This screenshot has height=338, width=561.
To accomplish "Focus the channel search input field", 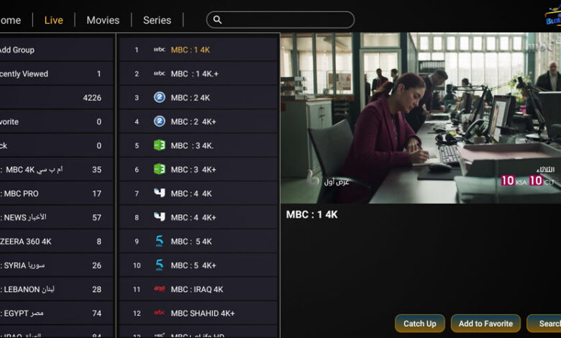I will coord(280,20).
